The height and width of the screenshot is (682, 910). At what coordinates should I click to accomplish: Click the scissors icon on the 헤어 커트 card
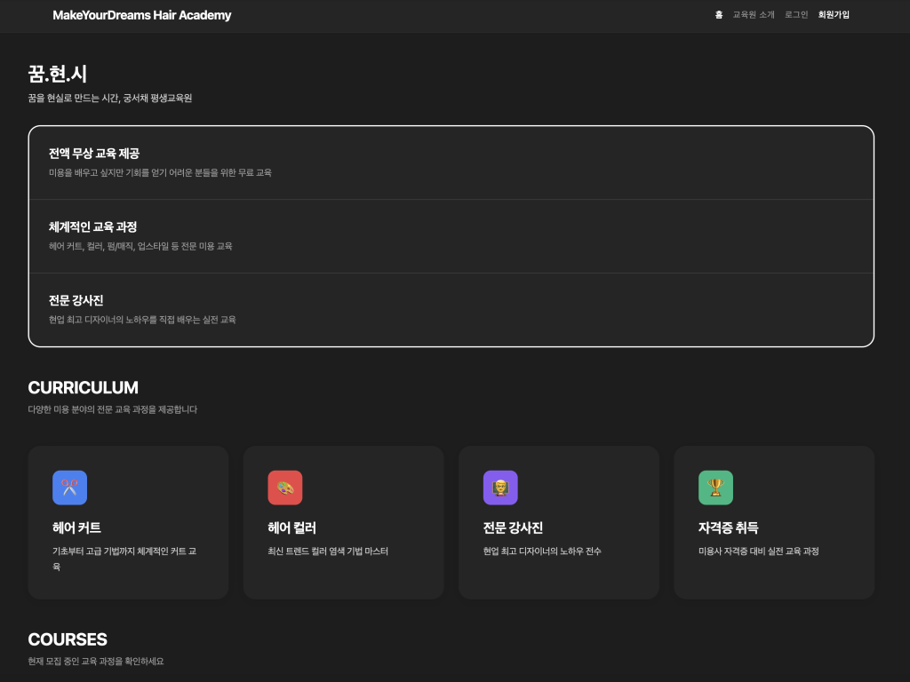pos(69,488)
